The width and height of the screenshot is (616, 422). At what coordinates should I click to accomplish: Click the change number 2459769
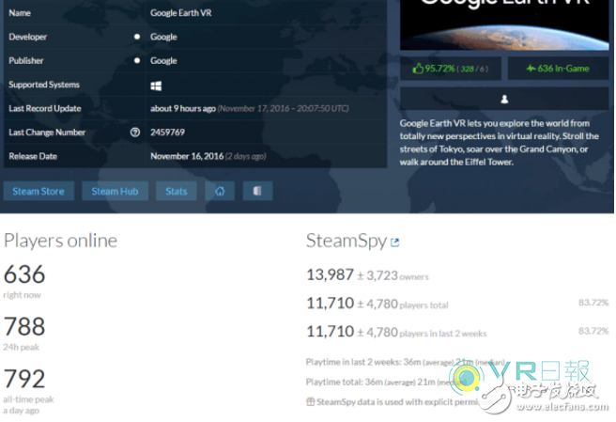click(x=167, y=133)
